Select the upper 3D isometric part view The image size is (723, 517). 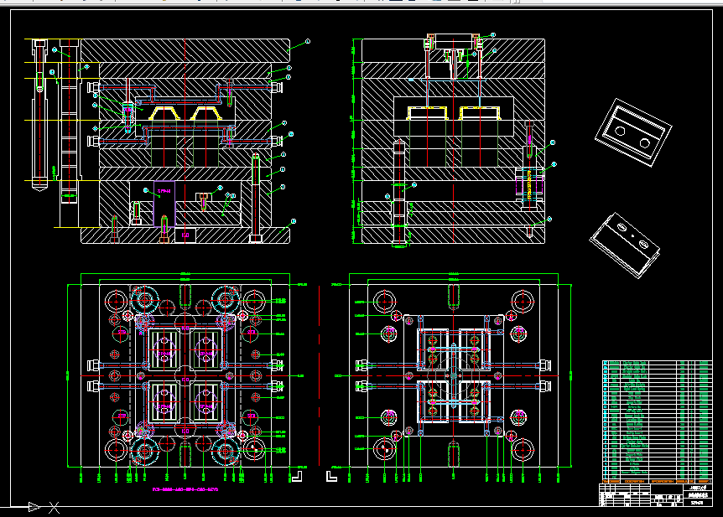633,132
